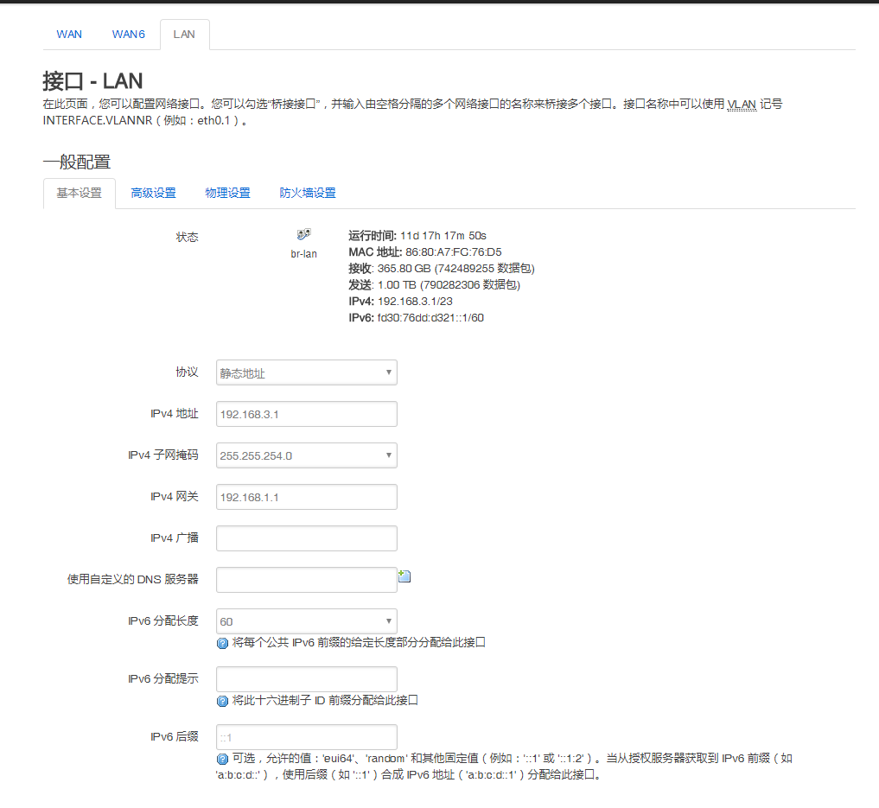Click the IPv4 网关 input field
This screenshot has height=808, width=879.
(307, 497)
